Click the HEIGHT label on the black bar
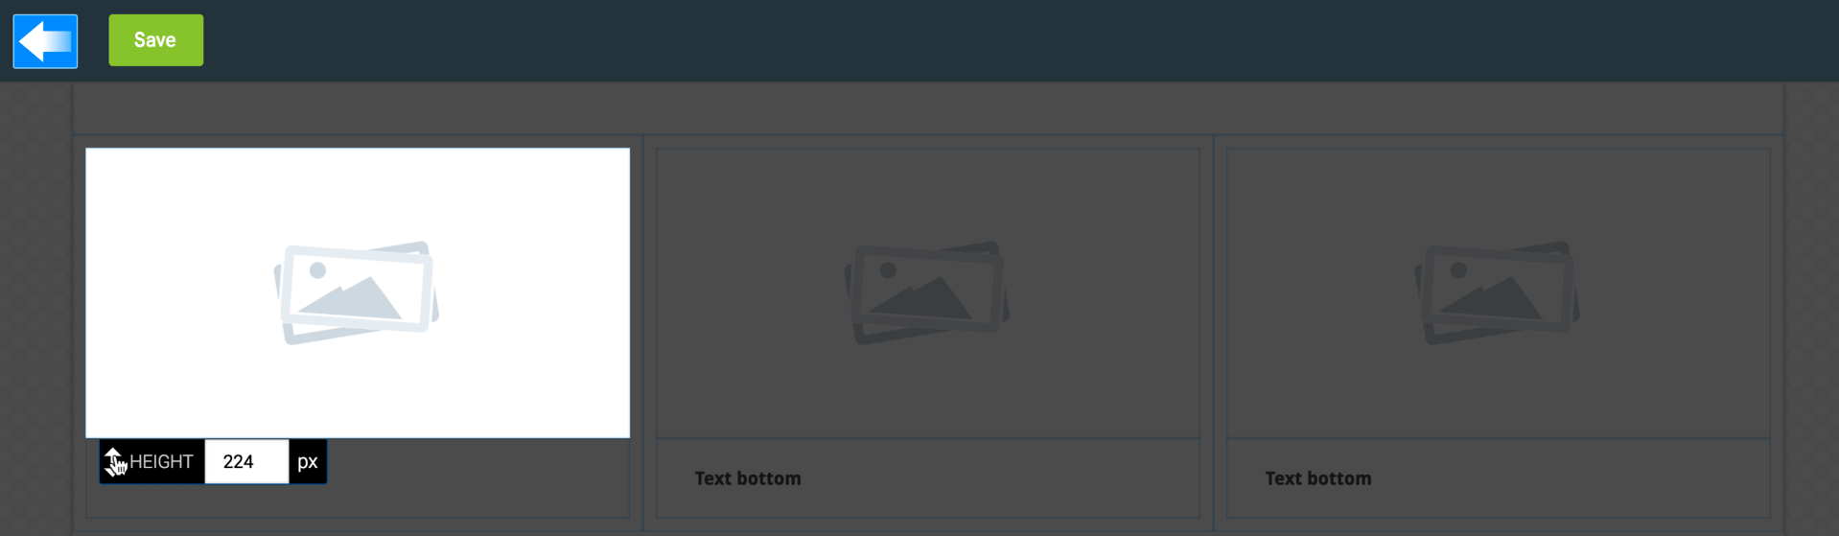Screen dimensions: 1839x536 (x=161, y=462)
